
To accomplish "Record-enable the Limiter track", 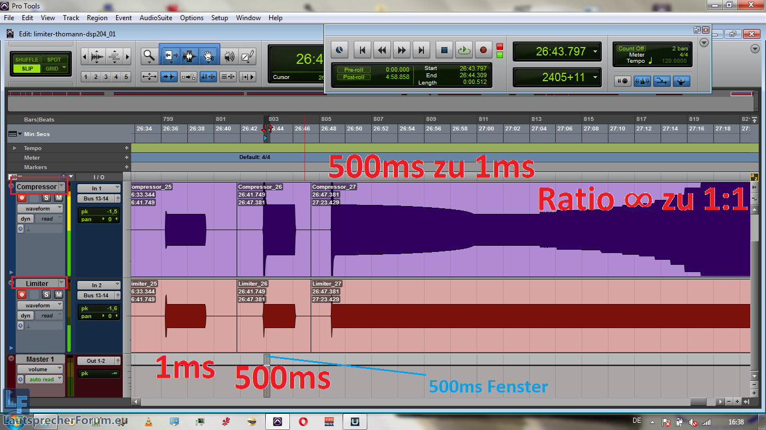I will click(22, 295).
